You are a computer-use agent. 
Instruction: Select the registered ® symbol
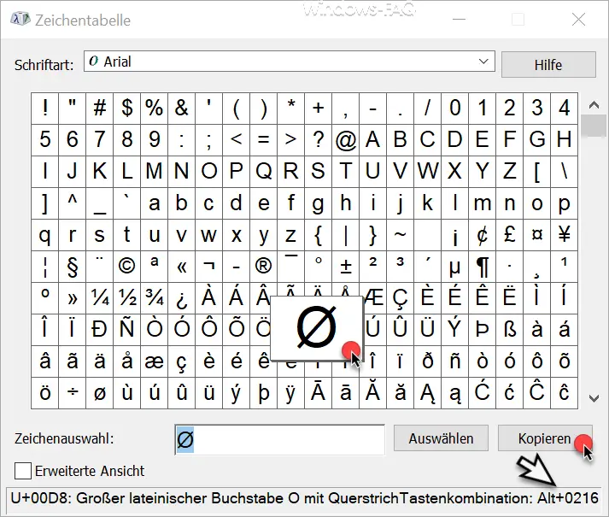pos(264,267)
